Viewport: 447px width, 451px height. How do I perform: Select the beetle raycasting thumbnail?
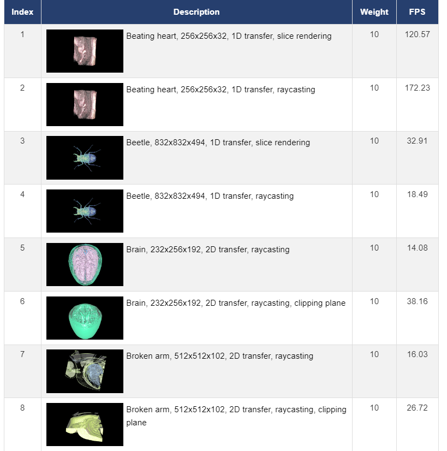click(85, 211)
